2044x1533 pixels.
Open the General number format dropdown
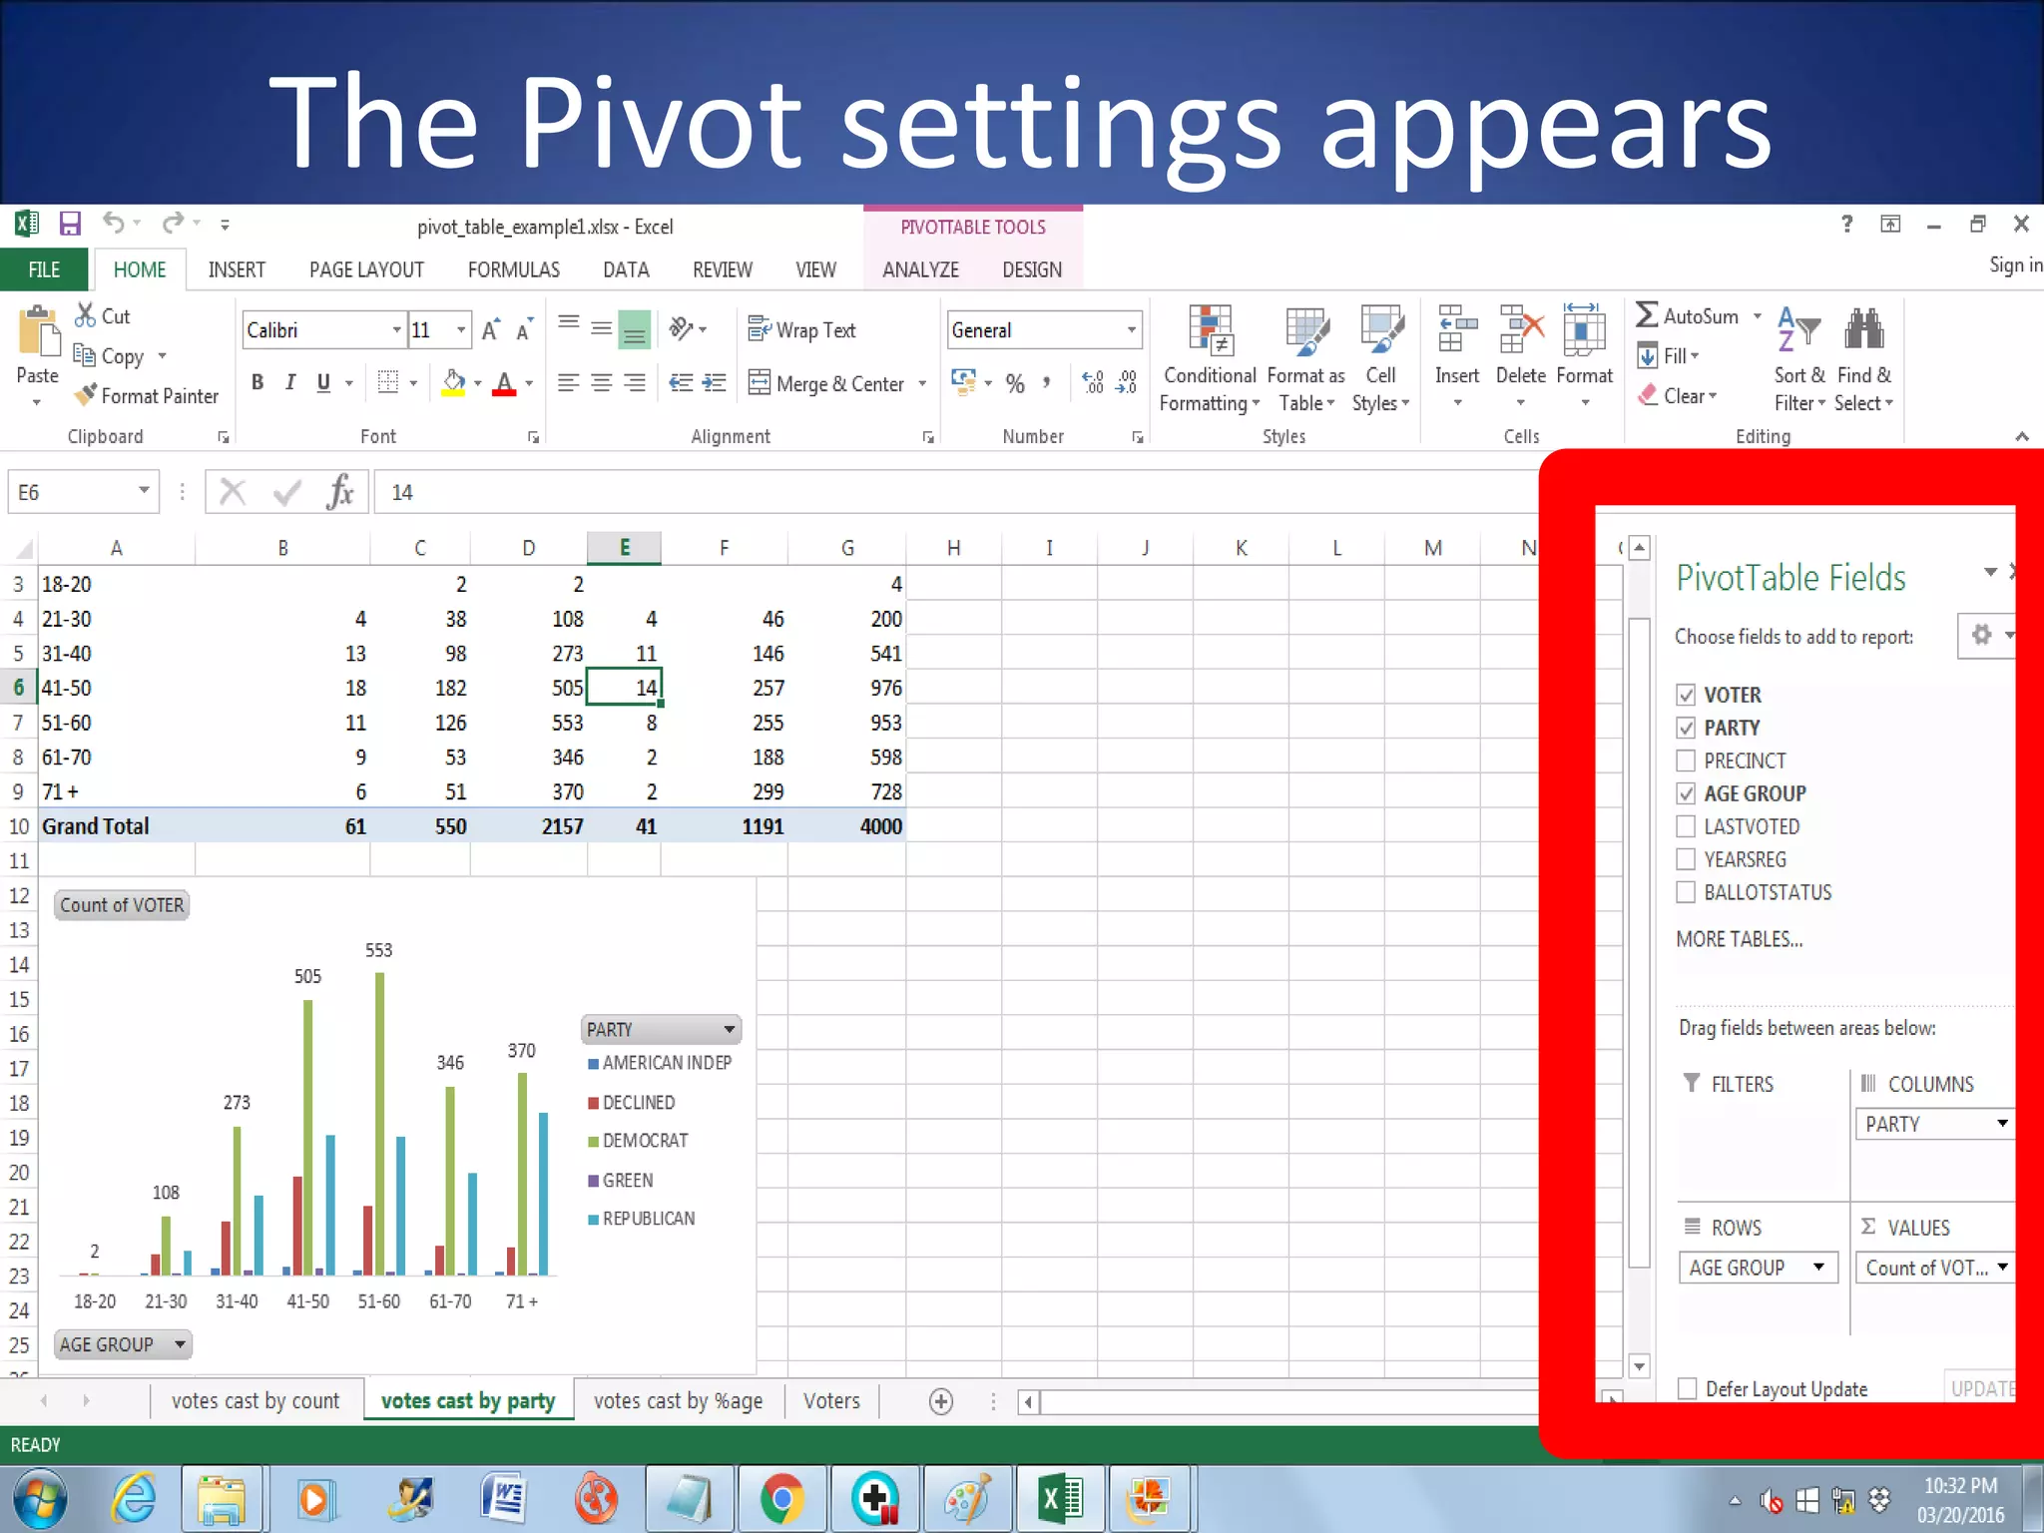pyautogui.click(x=1131, y=330)
